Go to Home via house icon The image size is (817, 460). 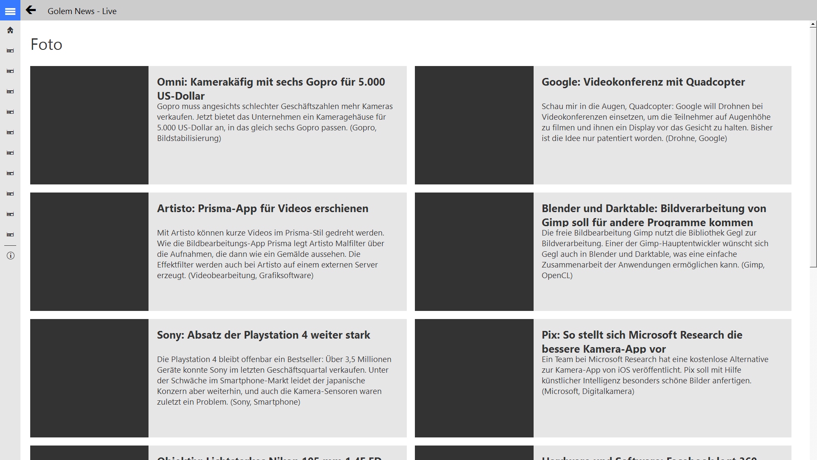click(x=10, y=30)
